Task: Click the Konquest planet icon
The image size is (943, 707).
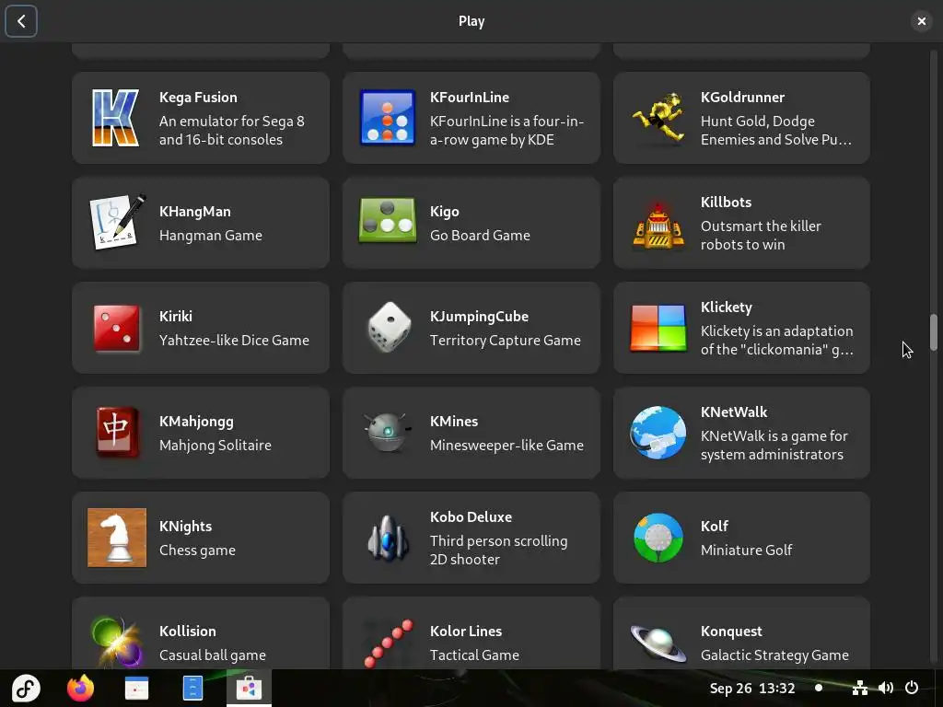Action: [658, 643]
